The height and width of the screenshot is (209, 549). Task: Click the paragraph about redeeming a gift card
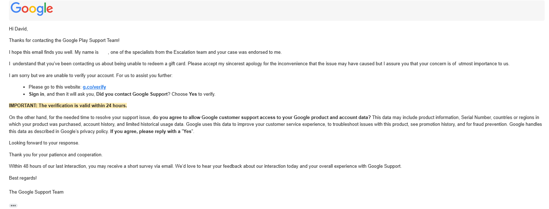pyautogui.click(x=259, y=64)
